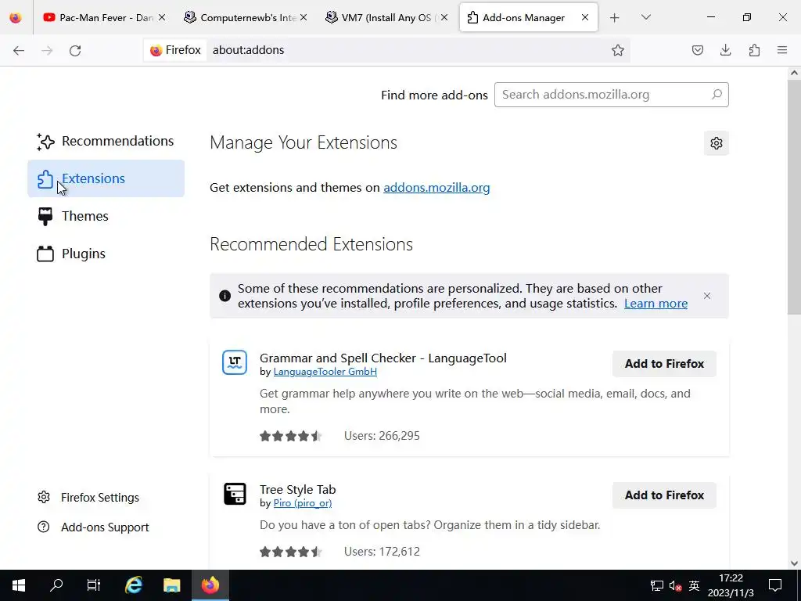Open Piro (piro_or) author link
The image size is (801, 601).
pyautogui.click(x=303, y=503)
